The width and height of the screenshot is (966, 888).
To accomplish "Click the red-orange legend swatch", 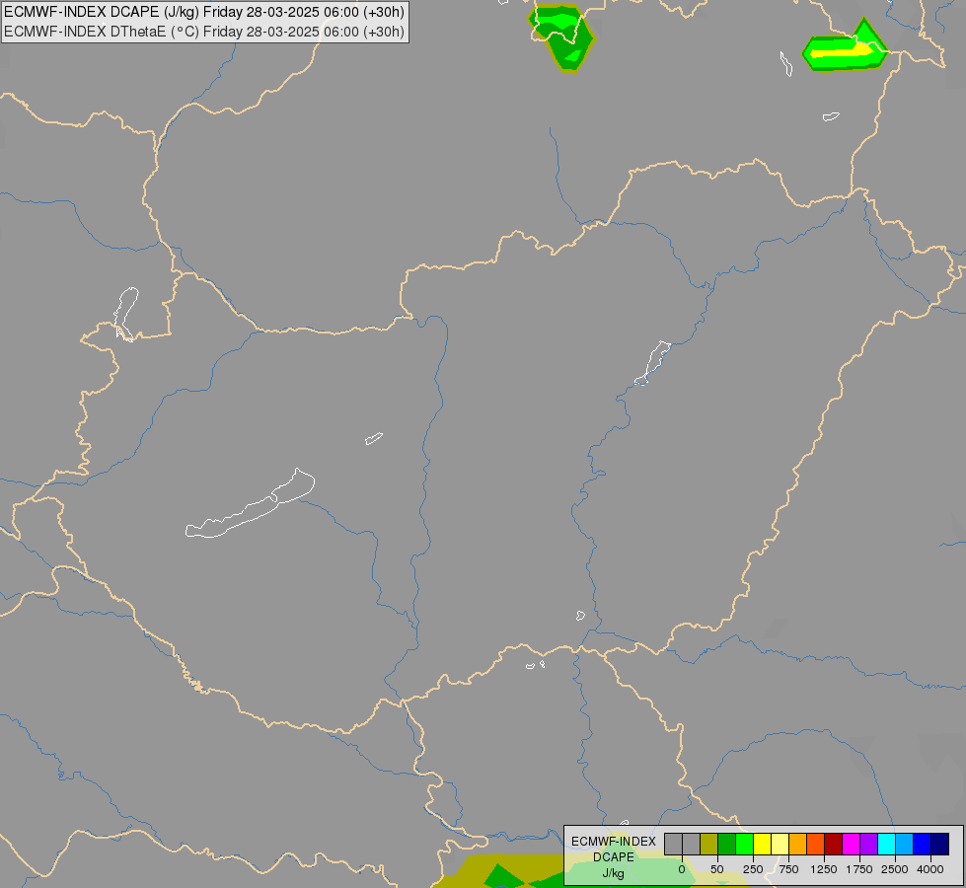I will tap(816, 844).
